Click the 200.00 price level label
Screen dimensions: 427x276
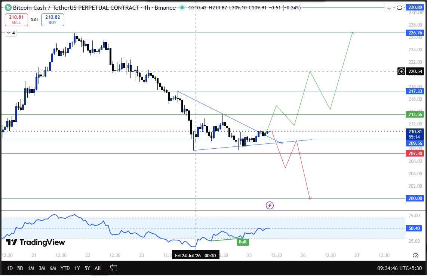(x=415, y=198)
